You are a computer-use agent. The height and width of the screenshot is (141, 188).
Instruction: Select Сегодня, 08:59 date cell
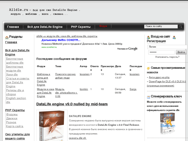(x=120, y=91)
